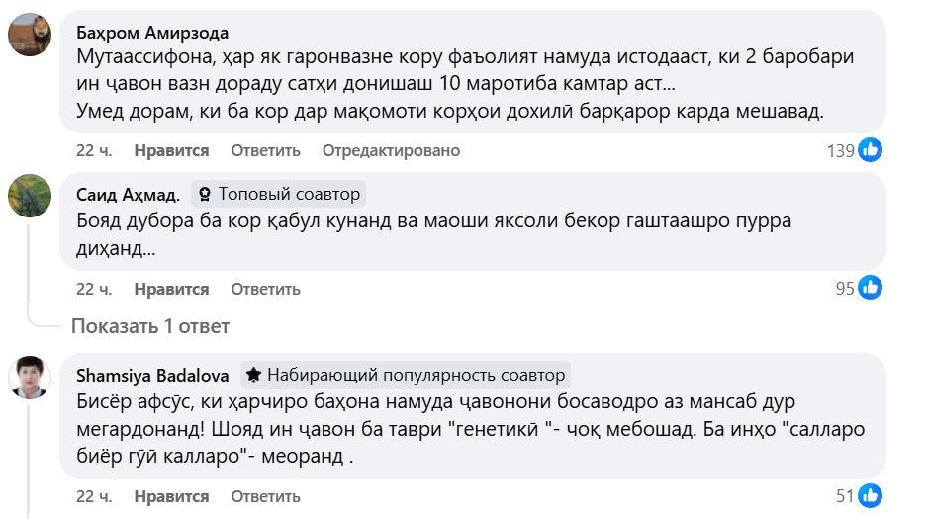
Task: View edit history via Отредактировано
Action: pos(391,150)
